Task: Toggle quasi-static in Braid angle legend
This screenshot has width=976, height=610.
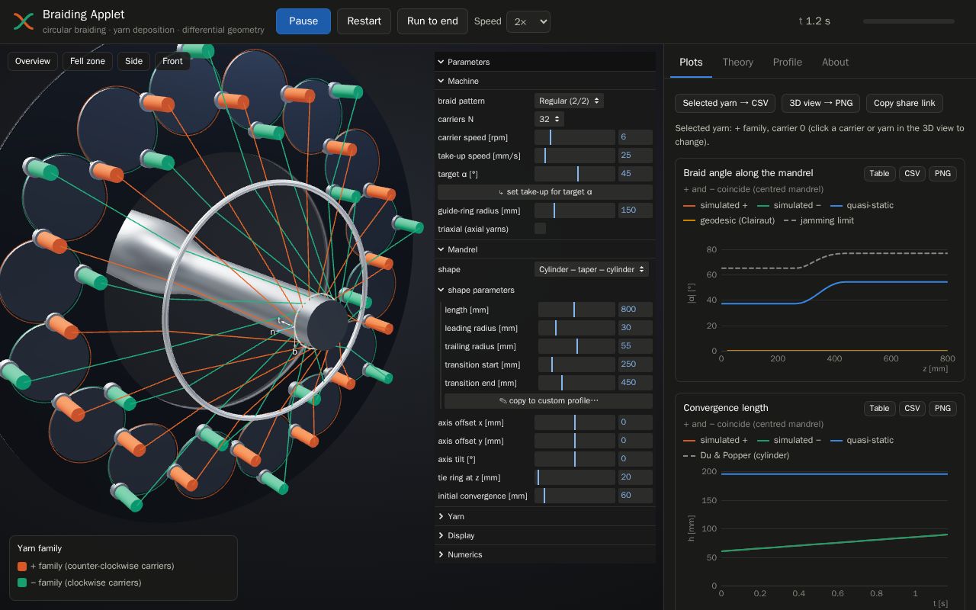Action: tap(862, 205)
